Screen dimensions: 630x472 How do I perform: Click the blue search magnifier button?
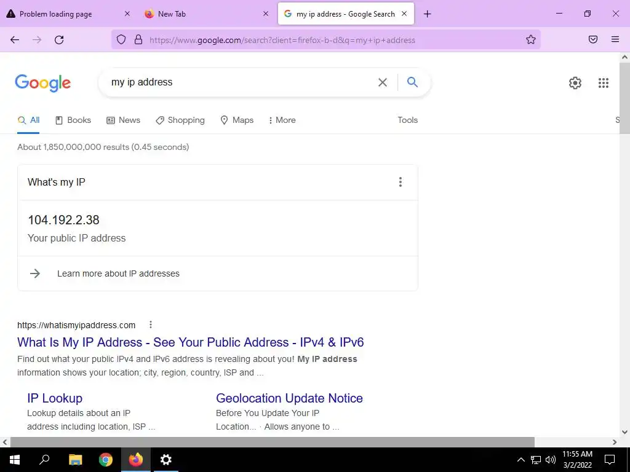(412, 82)
